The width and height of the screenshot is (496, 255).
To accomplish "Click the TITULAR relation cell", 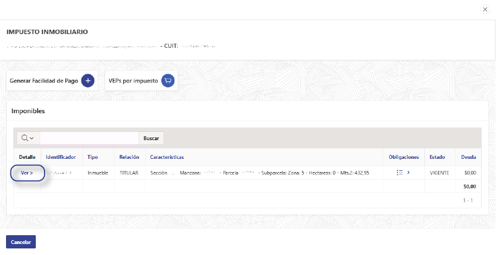I will (x=129, y=173).
